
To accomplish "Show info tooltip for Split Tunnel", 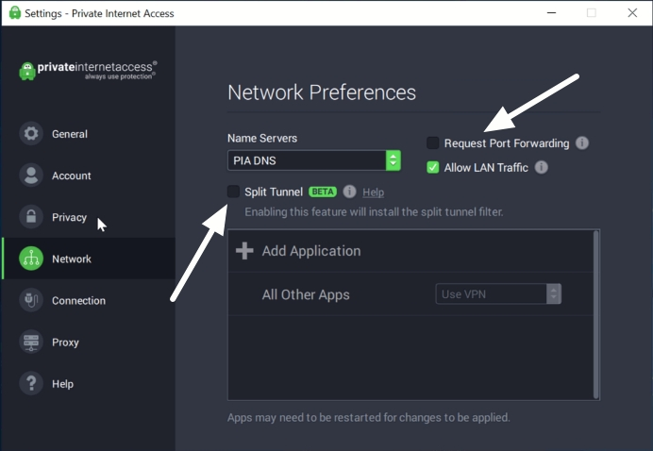I will tap(349, 192).
